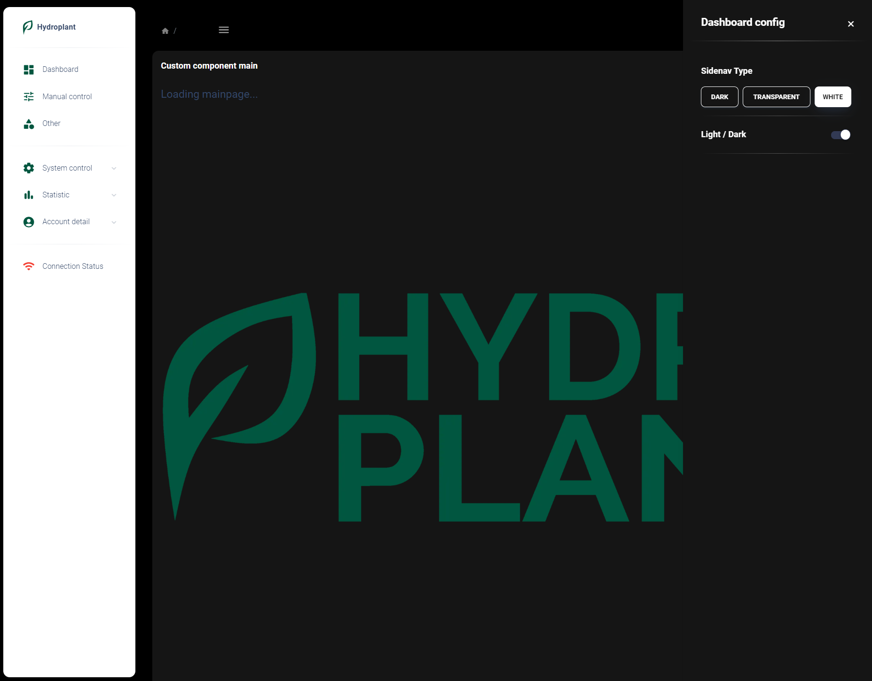Open Statistic via bar chart icon
The height and width of the screenshot is (681, 872).
pyautogui.click(x=28, y=195)
